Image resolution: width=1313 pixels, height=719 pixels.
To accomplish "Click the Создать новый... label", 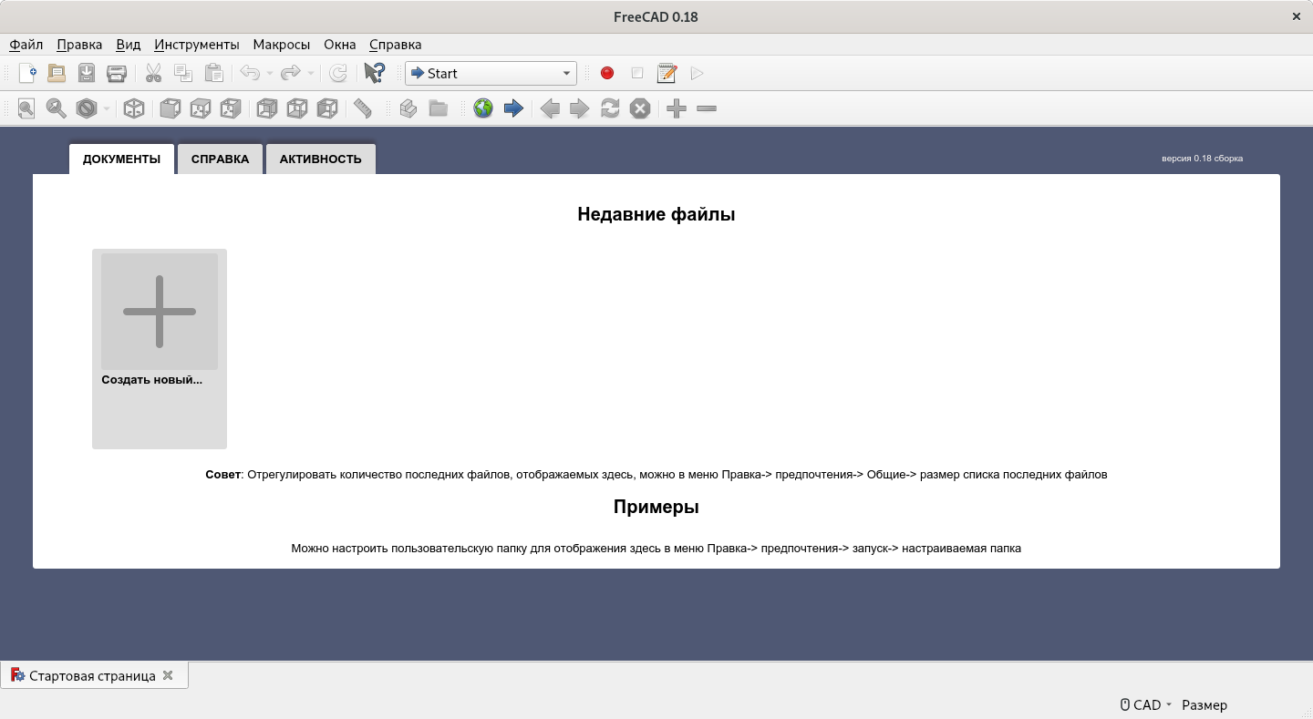I will point(152,379).
